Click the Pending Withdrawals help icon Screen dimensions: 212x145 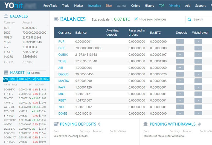[x=199, y=124]
